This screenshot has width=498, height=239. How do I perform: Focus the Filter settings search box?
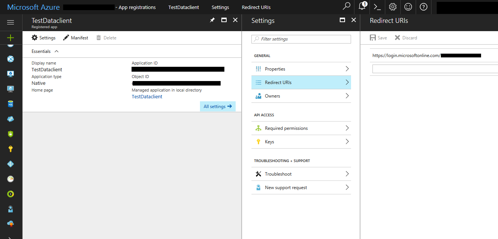point(301,39)
